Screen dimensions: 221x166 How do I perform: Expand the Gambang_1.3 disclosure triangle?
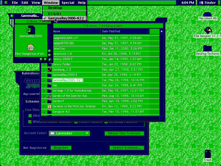44,70
